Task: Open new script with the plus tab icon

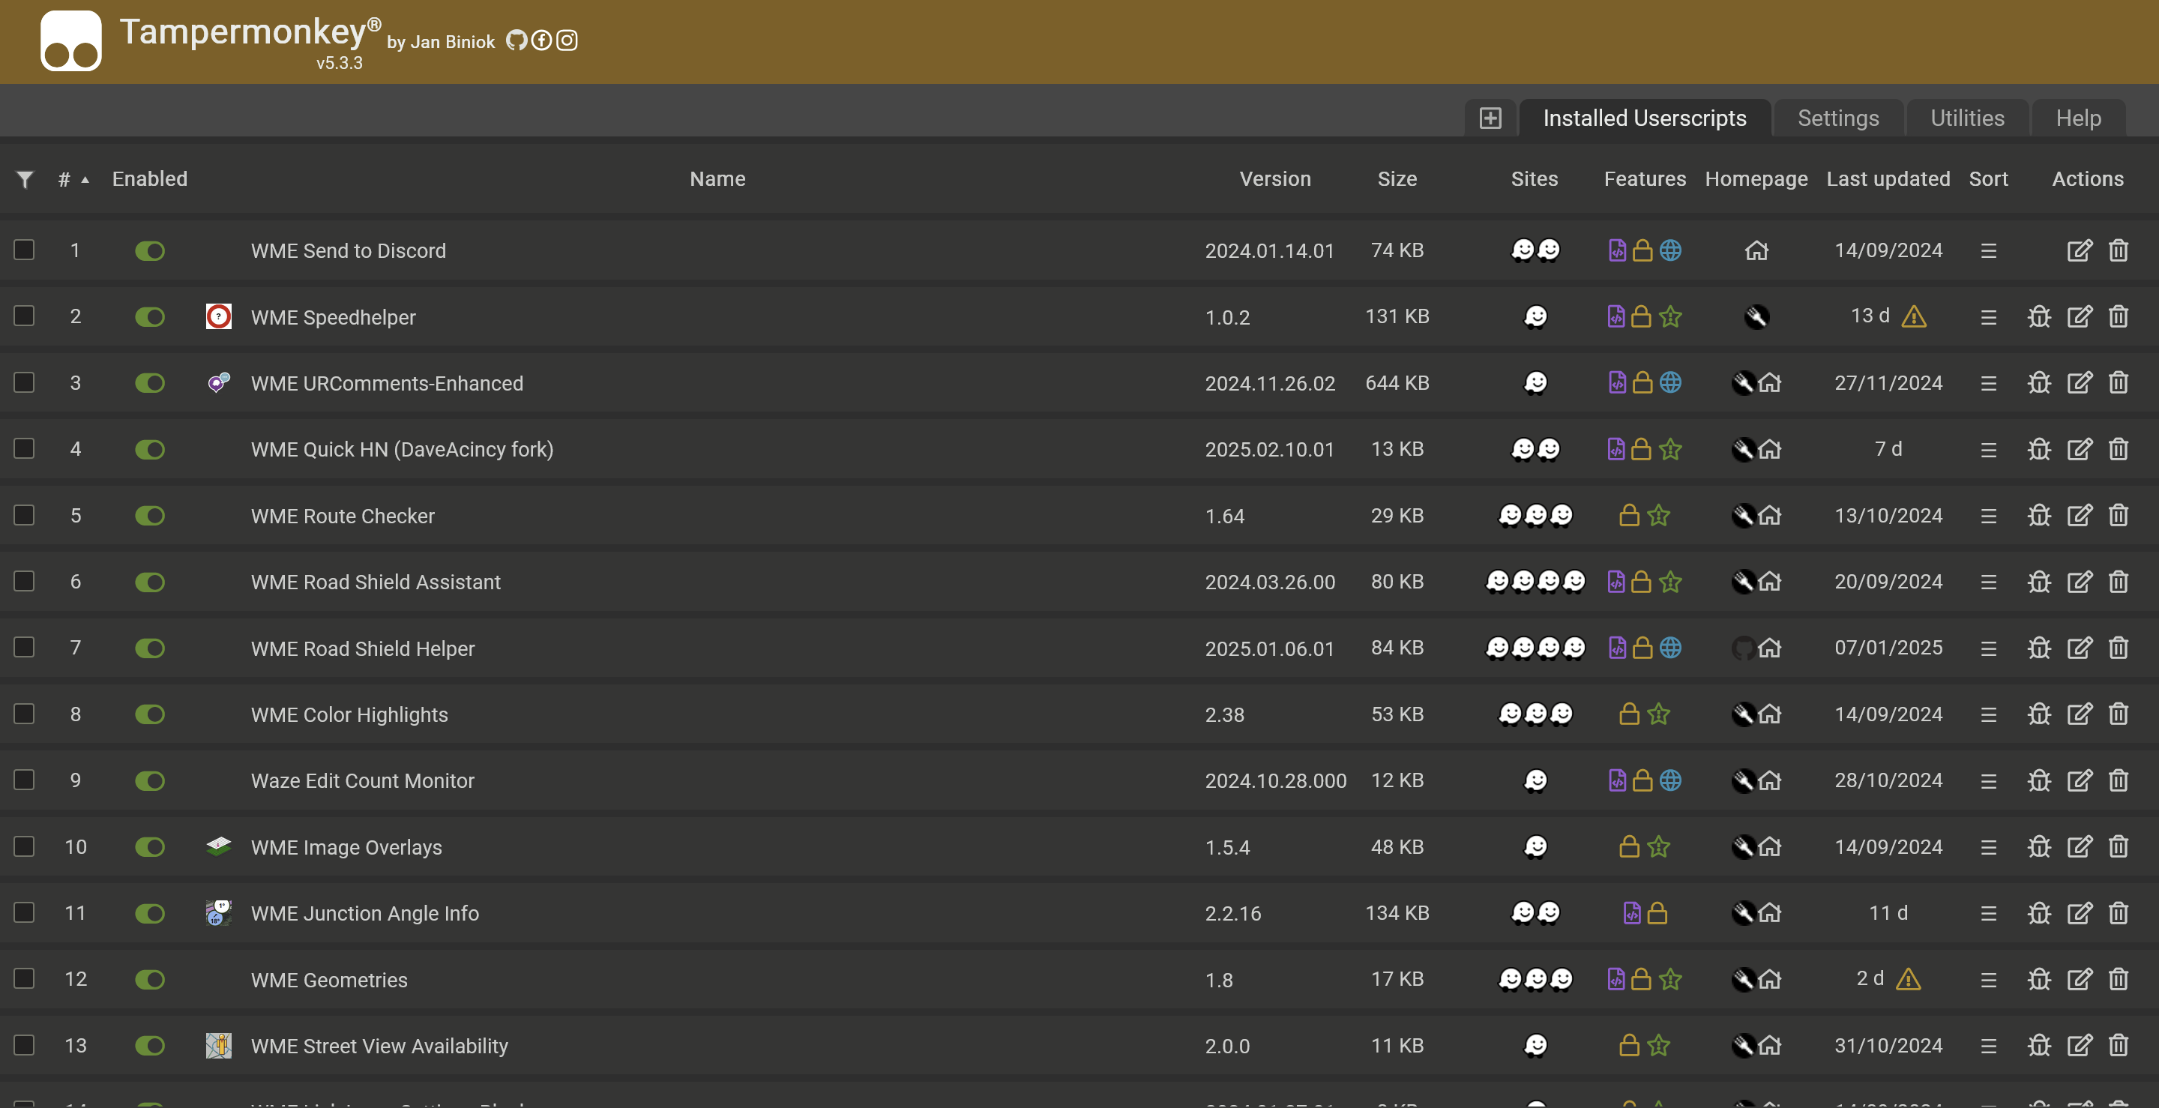Action: (x=1490, y=118)
